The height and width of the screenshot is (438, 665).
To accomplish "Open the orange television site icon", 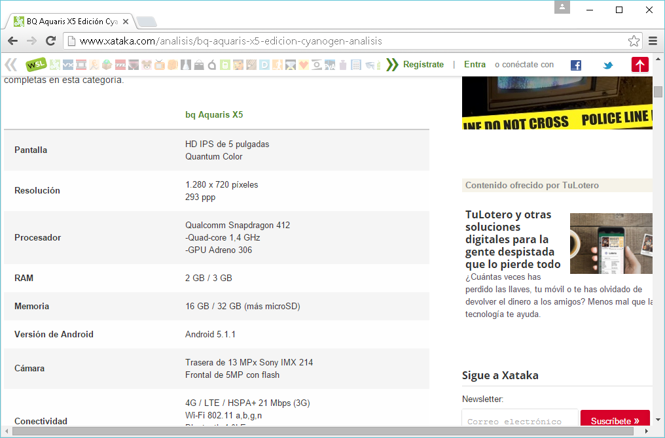I will click(x=160, y=65).
